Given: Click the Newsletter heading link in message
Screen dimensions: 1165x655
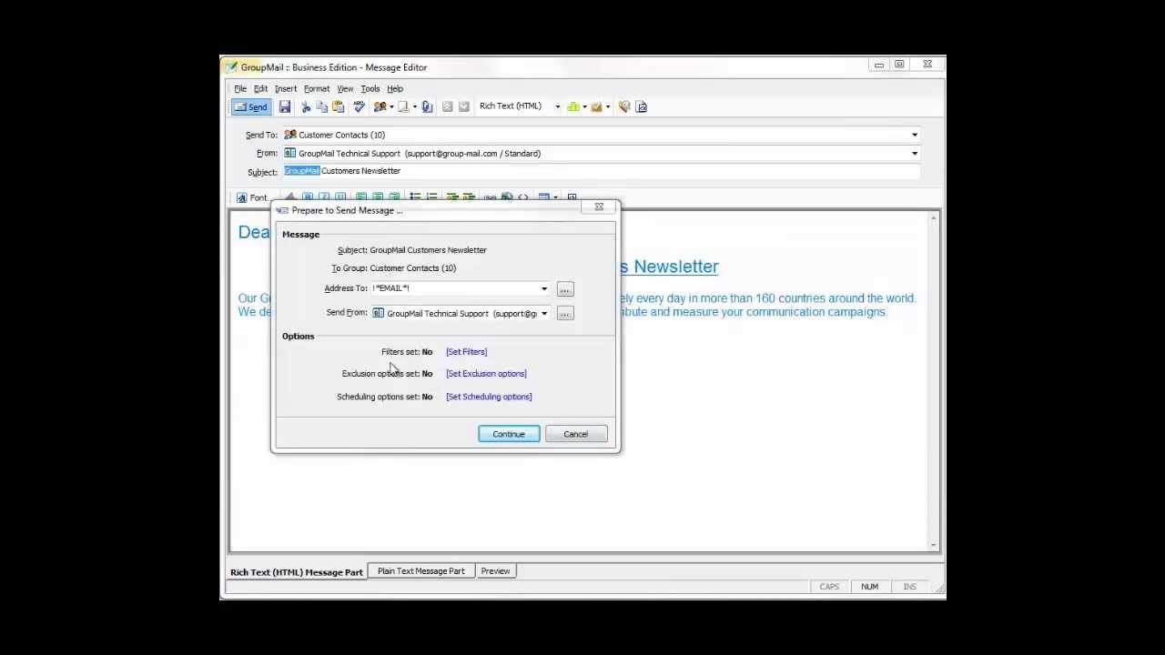Looking at the screenshot, I should coord(670,267).
